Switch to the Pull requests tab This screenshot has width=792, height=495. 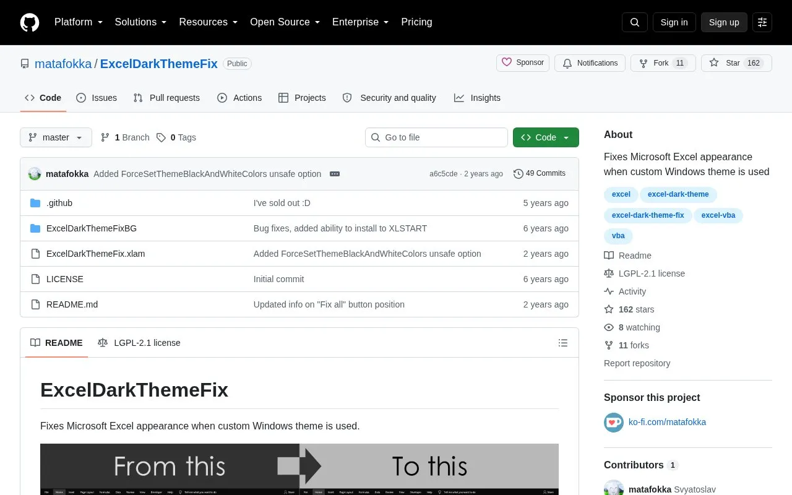point(166,98)
